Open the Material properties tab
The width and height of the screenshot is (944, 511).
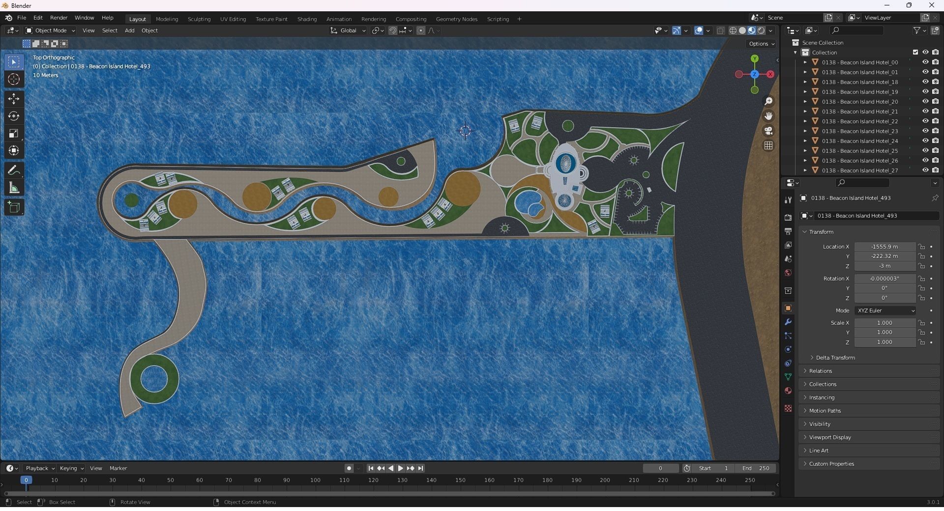pyautogui.click(x=788, y=391)
